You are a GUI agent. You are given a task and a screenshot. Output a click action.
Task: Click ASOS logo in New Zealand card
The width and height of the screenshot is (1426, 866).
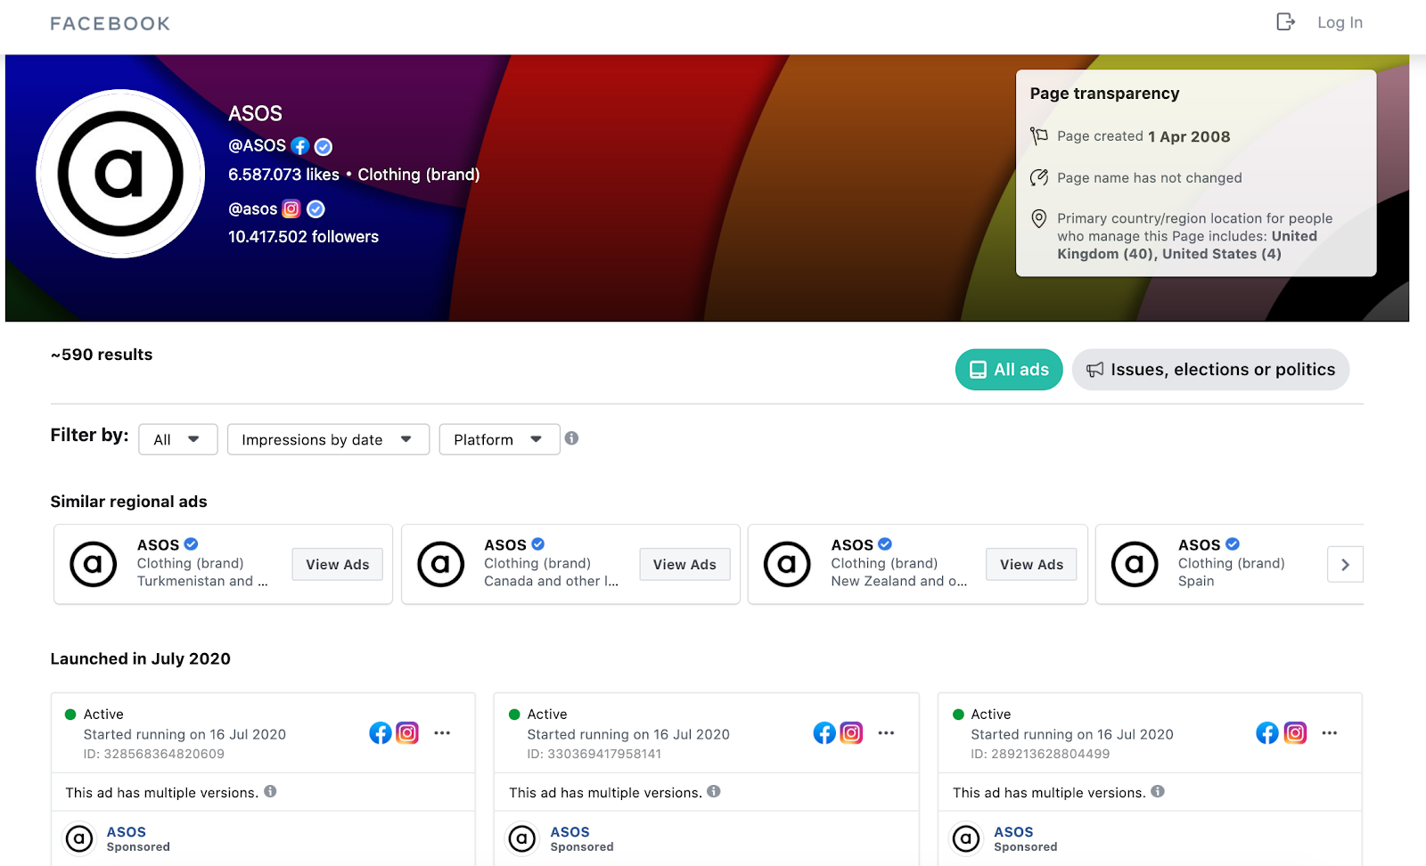(787, 565)
